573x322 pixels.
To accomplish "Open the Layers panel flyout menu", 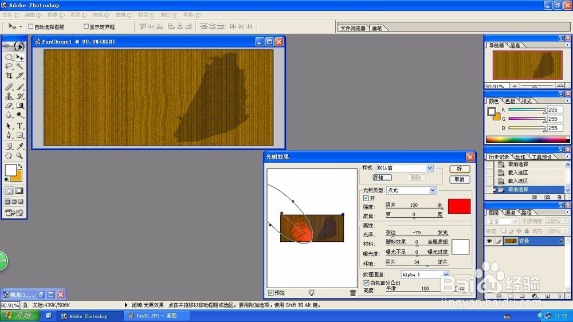I will click(x=567, y=212).
